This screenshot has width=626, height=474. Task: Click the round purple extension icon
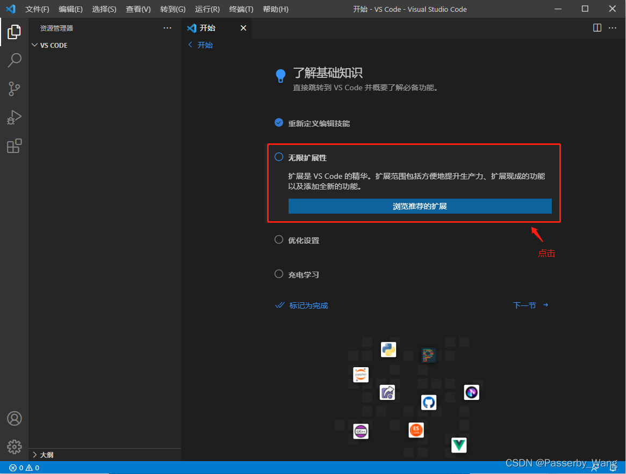[471, 392]
